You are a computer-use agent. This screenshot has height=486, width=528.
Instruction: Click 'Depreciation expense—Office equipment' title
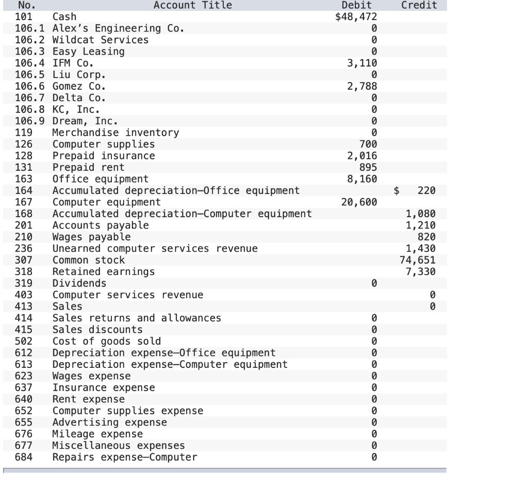coord(163,353)
